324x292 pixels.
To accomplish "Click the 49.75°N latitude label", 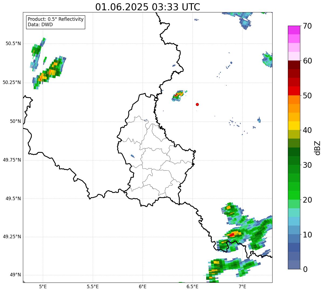I will point(12,160).
